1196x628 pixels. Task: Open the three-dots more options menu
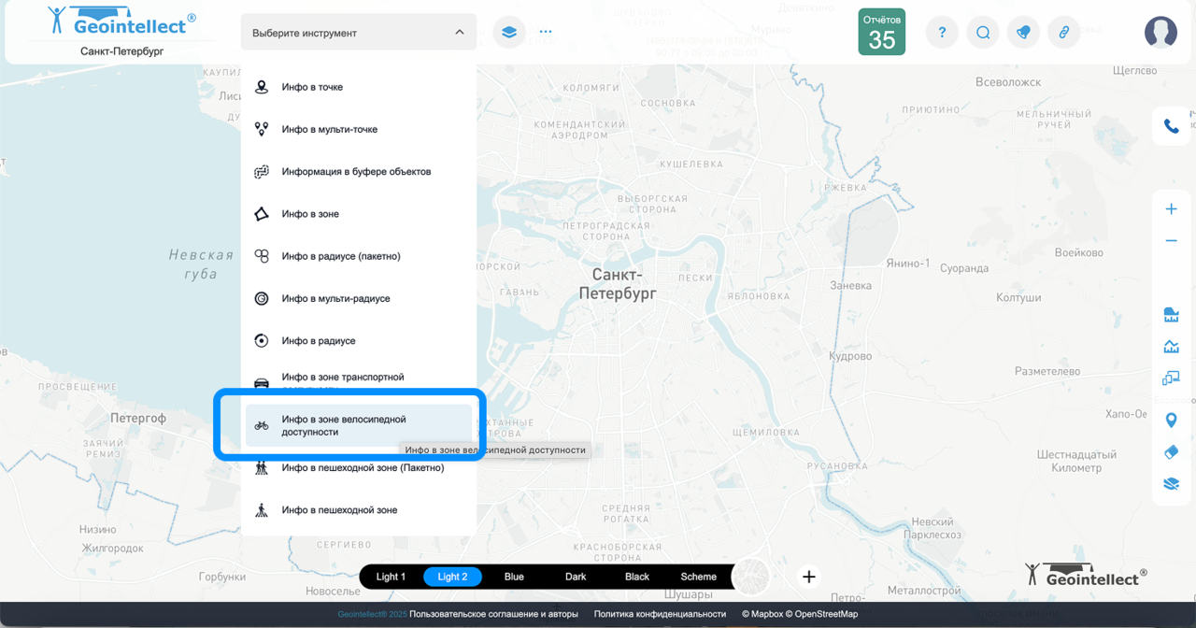546,32
